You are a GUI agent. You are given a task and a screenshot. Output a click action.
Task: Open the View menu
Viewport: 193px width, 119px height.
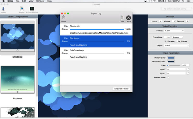(31, 1)
